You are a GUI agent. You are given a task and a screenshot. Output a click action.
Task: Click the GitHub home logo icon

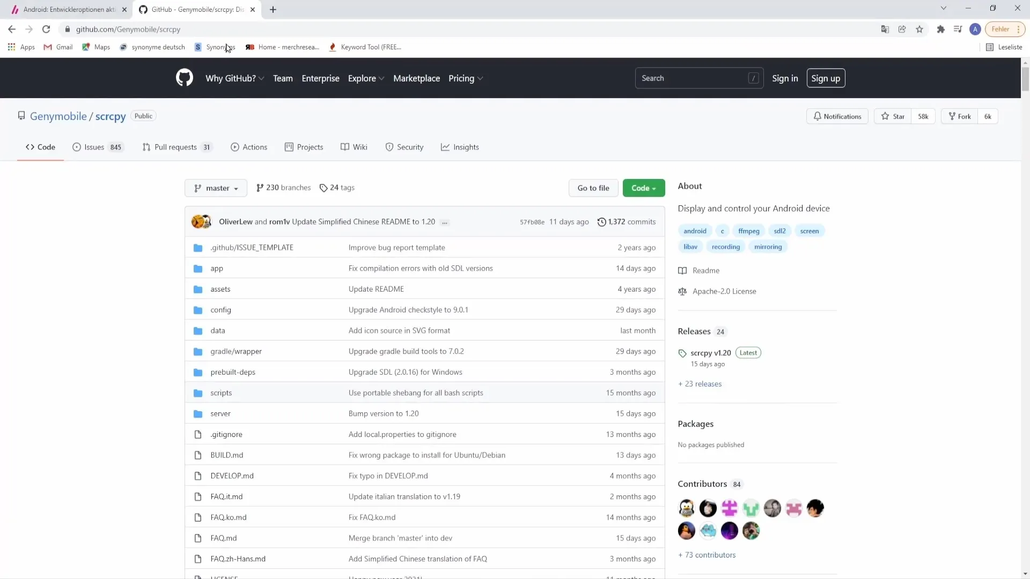[185, 78]
